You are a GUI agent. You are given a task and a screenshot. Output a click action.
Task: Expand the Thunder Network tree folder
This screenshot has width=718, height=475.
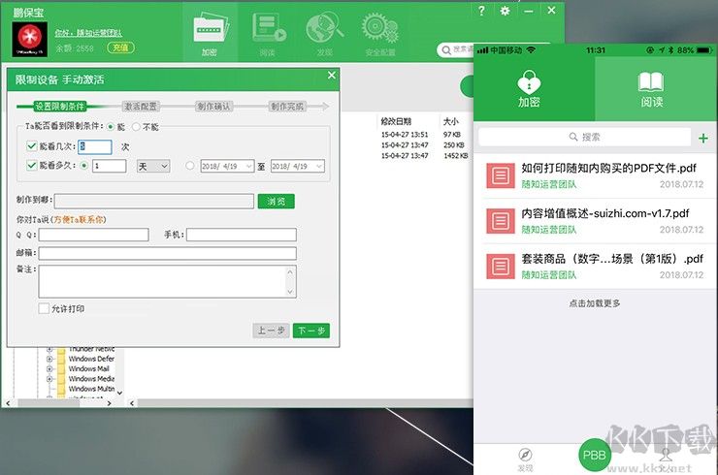[49, 350]
